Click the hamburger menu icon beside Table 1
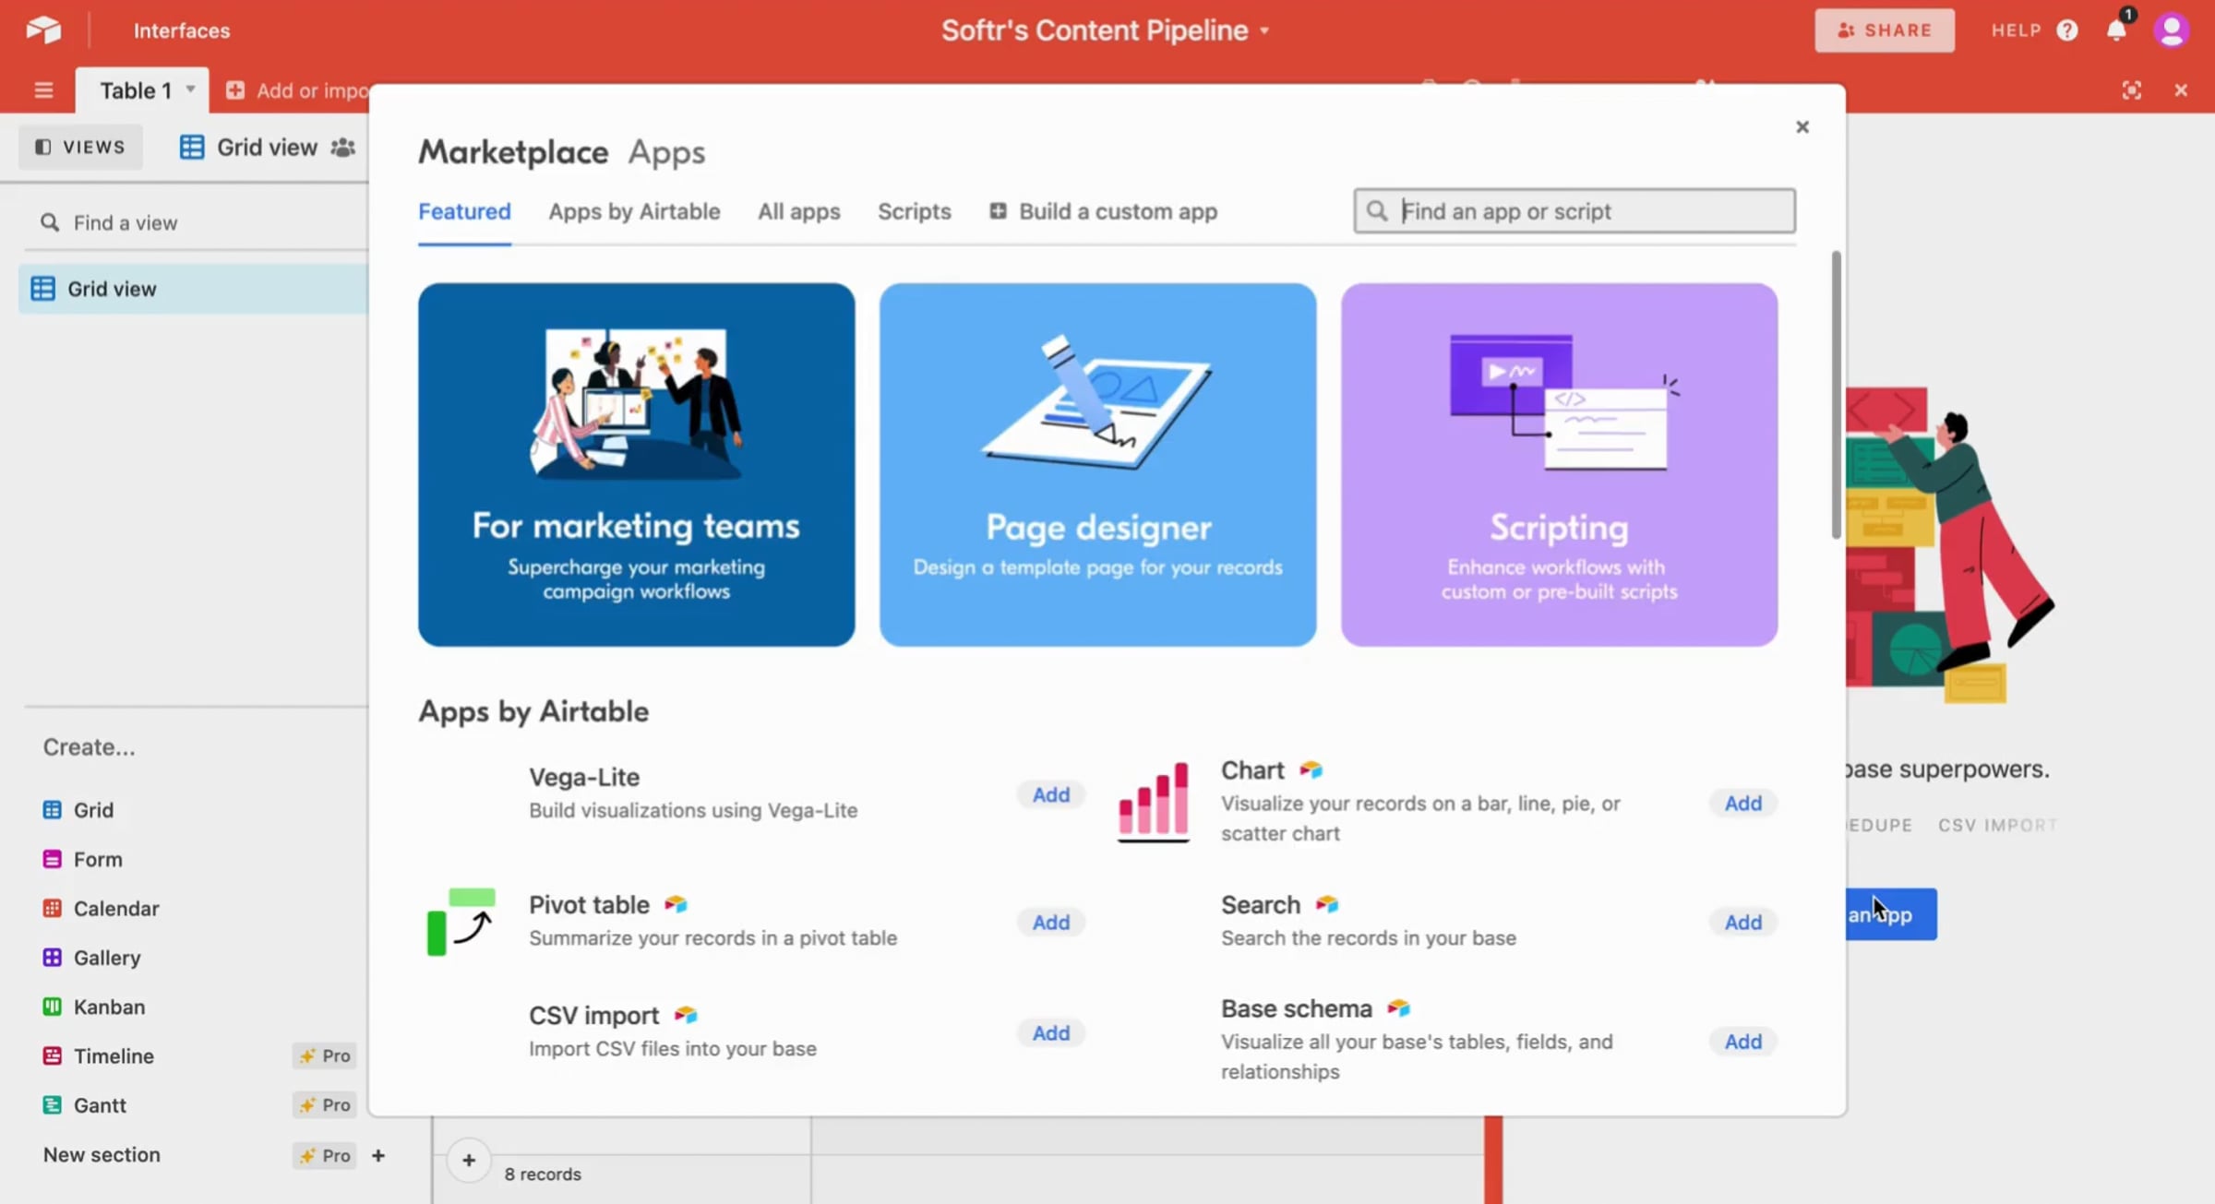2215x1204 pixels. click(43, 90)
